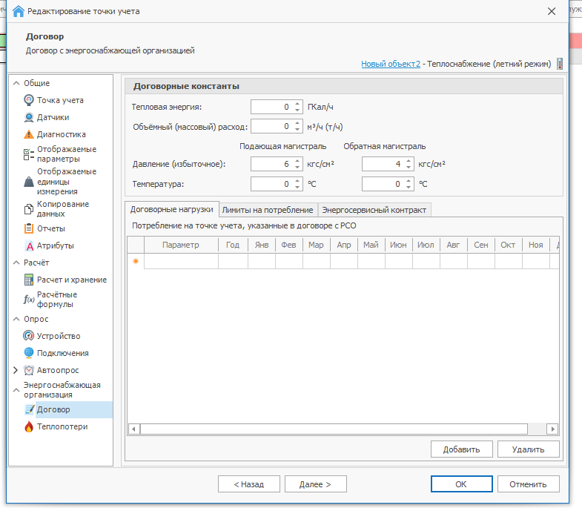Select Атрибуты in sidebar

coord(55,245)
